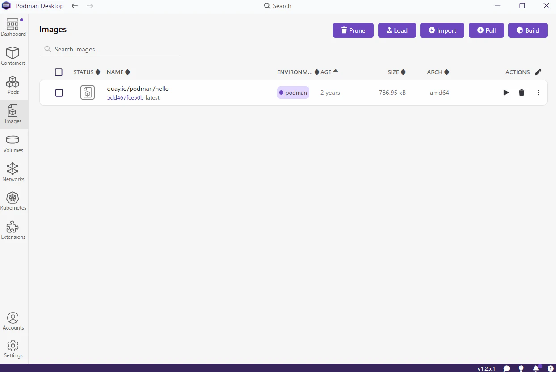Sort images by Size
This screenshot has height=372, width=556.
click(396, 72)
